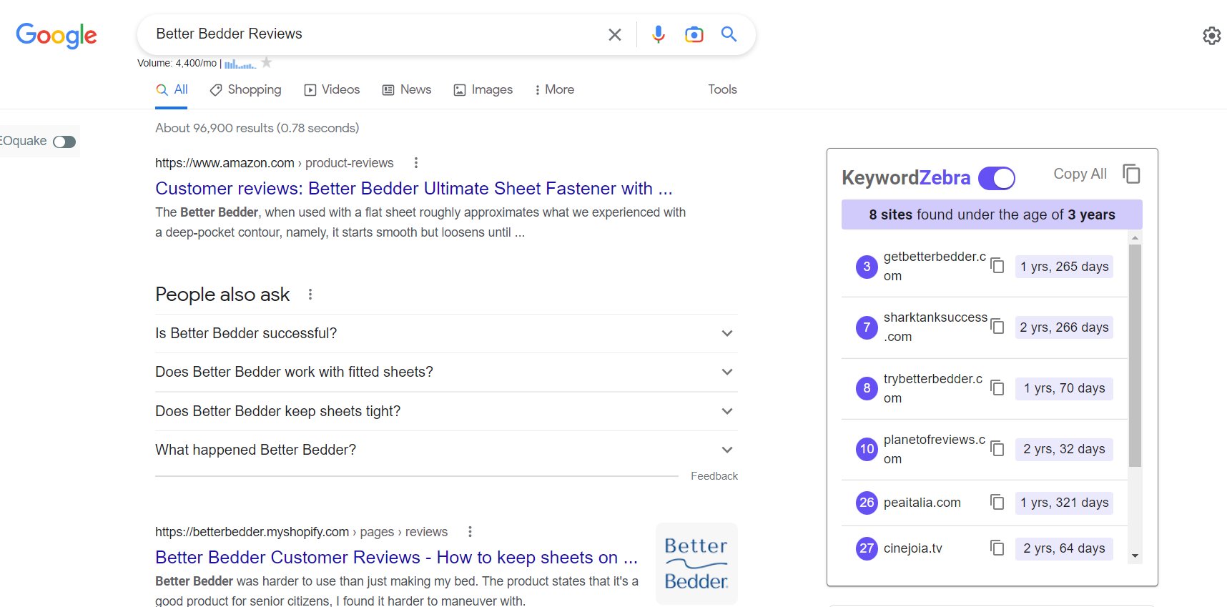Copy sharktanksuccess.com domain
Image resolution: width=1227 pixels, height=607 pixels.
(997, 327)
